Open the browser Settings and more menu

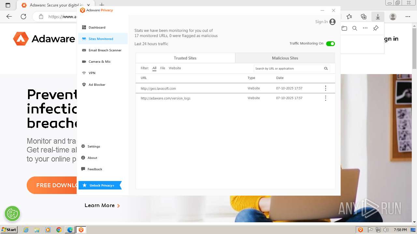(408, 17)
